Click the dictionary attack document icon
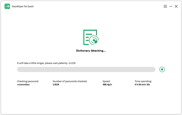 [91, 37]
